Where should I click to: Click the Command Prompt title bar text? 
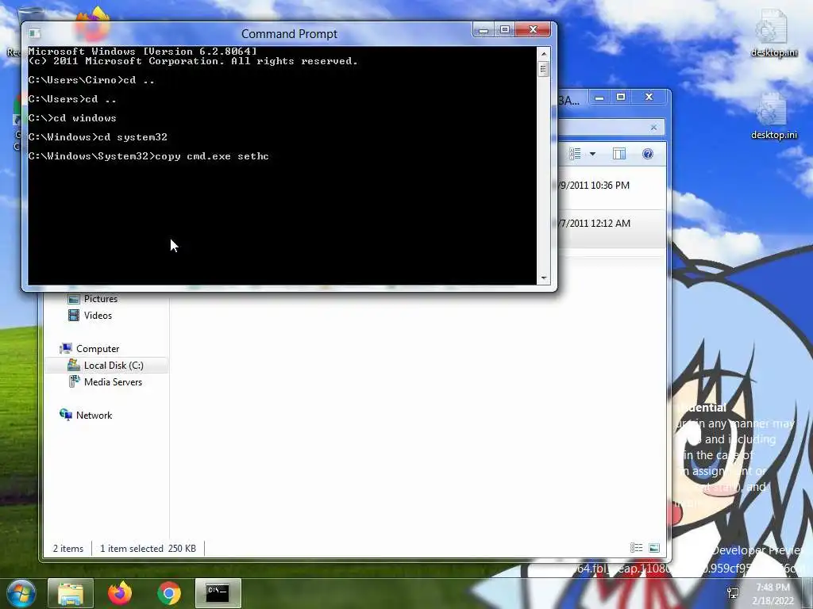click(x=289, y=33)
